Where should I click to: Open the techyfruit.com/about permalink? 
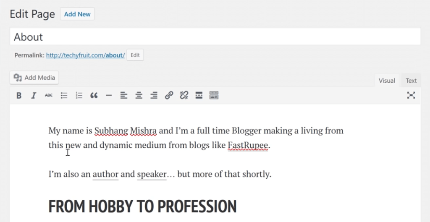click(x=85, y=55)
